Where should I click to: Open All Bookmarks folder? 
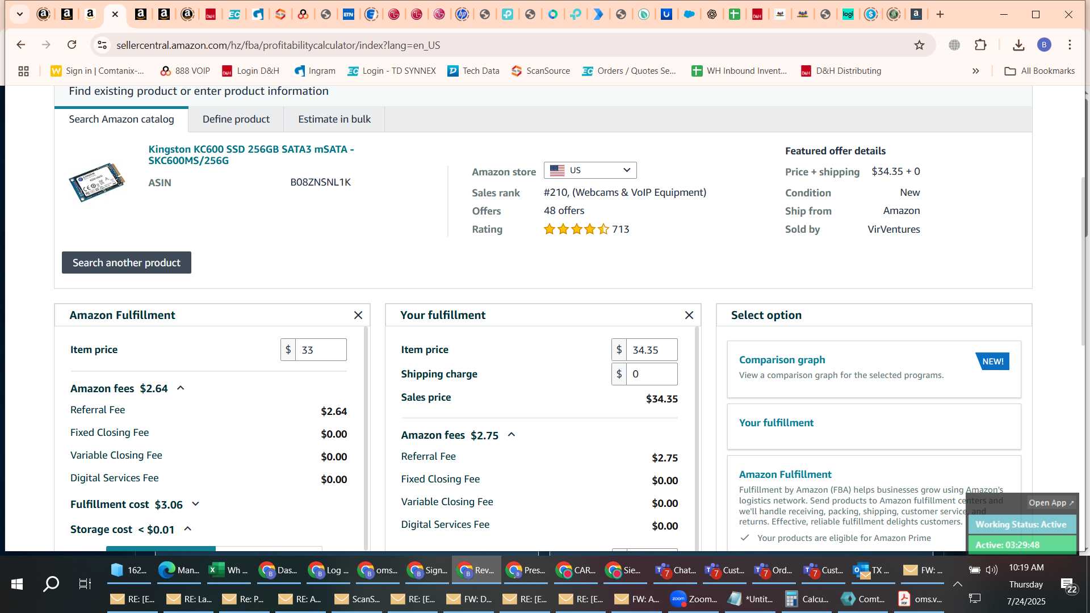(x=1039, y=71)
